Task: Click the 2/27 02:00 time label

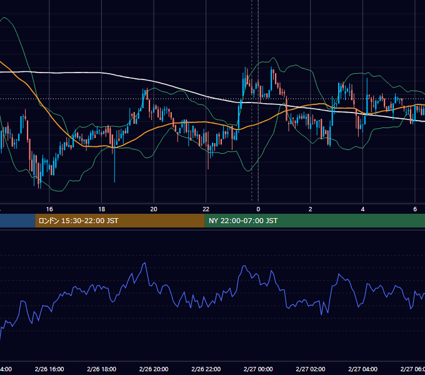Action: coord(311,369)
